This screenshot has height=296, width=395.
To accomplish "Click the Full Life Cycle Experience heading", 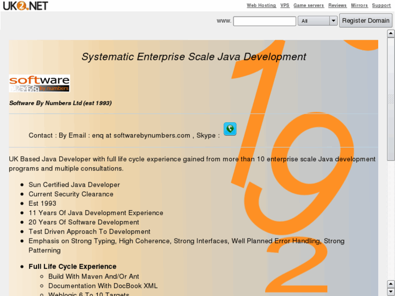I will point(72,267).
